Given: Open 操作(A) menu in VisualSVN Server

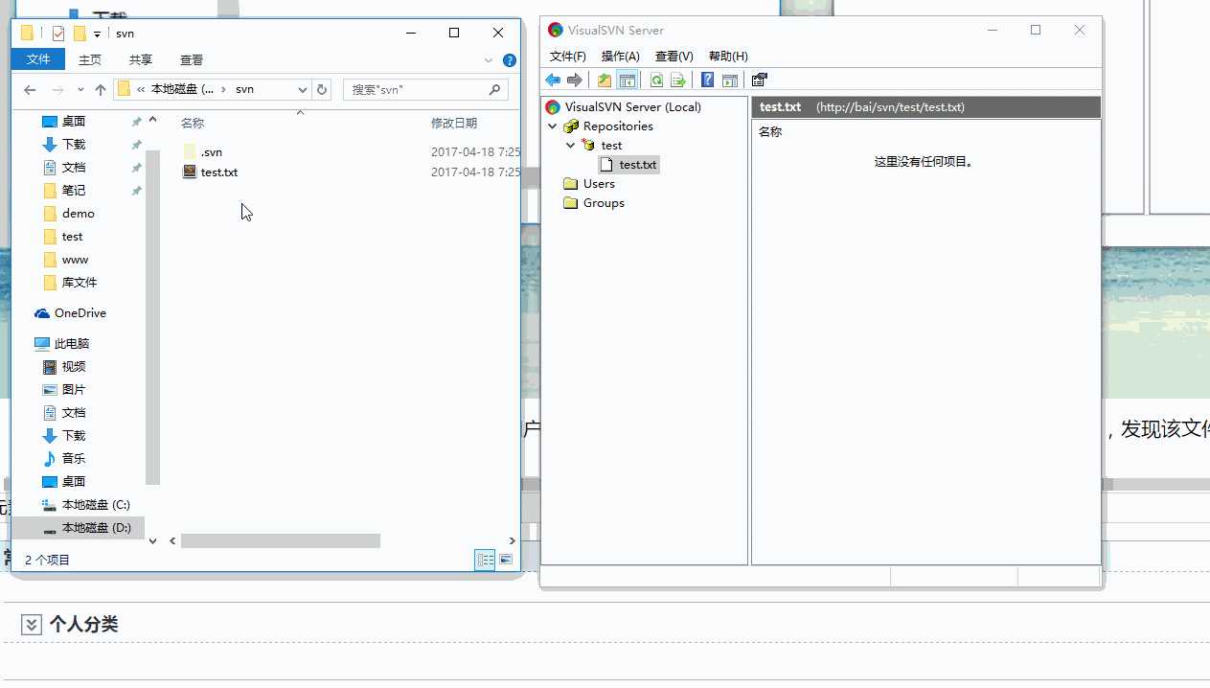Looking at the screenshot, I should click(x=620, y=57).
